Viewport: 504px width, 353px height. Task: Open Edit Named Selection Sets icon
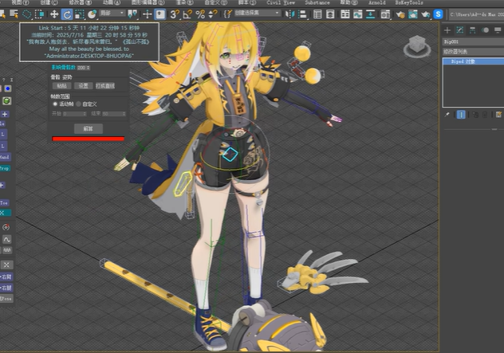point(227,14)
